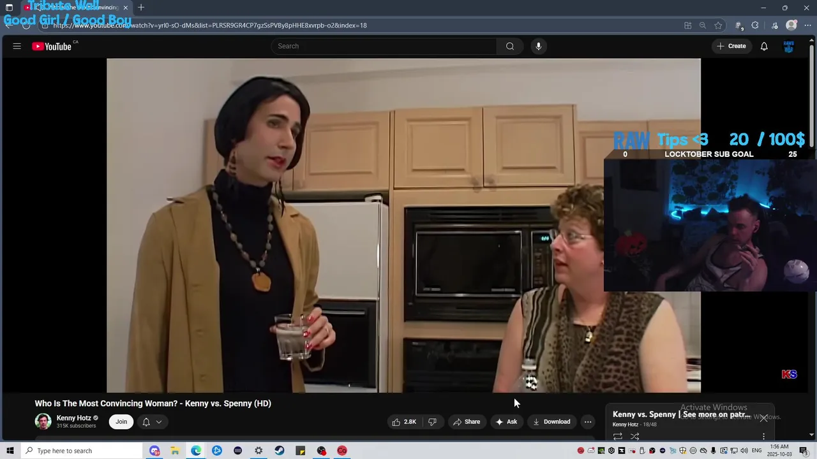Close the current browser tab
This screenshot has height=459, width=817.
tap(126, 8)
